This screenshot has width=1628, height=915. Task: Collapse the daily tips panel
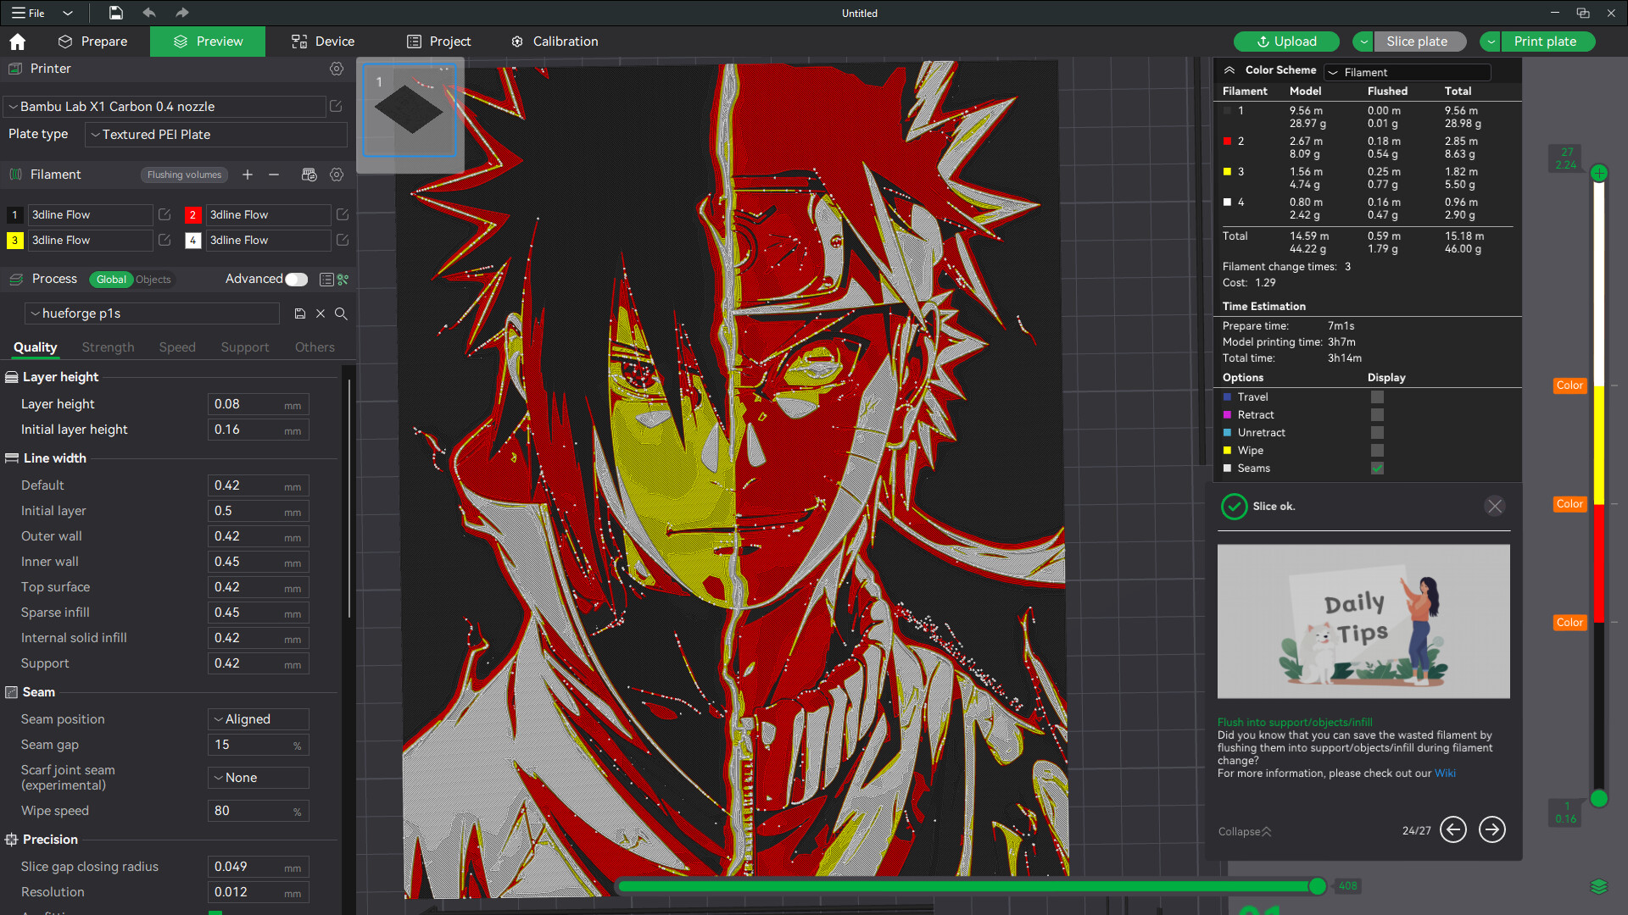1245,832
